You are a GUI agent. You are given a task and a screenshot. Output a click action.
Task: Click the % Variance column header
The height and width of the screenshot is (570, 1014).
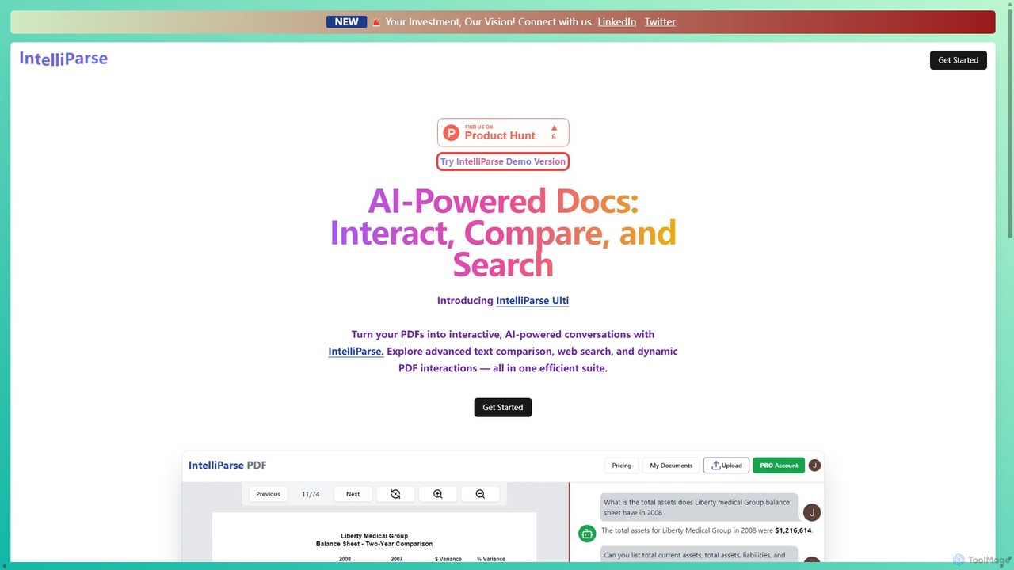click(x=491, y=559)
